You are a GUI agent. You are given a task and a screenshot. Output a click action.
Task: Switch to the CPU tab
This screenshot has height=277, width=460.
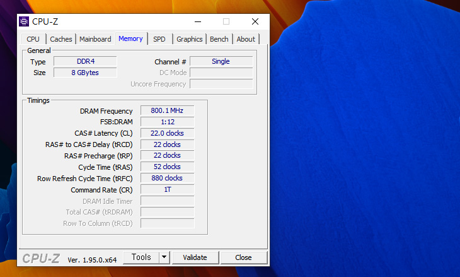pyautogui.click(x=33, y=39)
